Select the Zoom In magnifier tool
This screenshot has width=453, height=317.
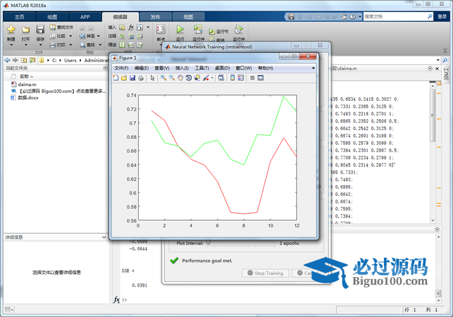163,78
